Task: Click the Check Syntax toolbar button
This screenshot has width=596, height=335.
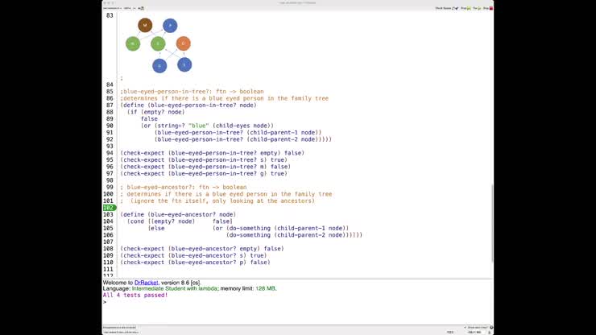Action: pyautogui.click(x=447, y=8)
